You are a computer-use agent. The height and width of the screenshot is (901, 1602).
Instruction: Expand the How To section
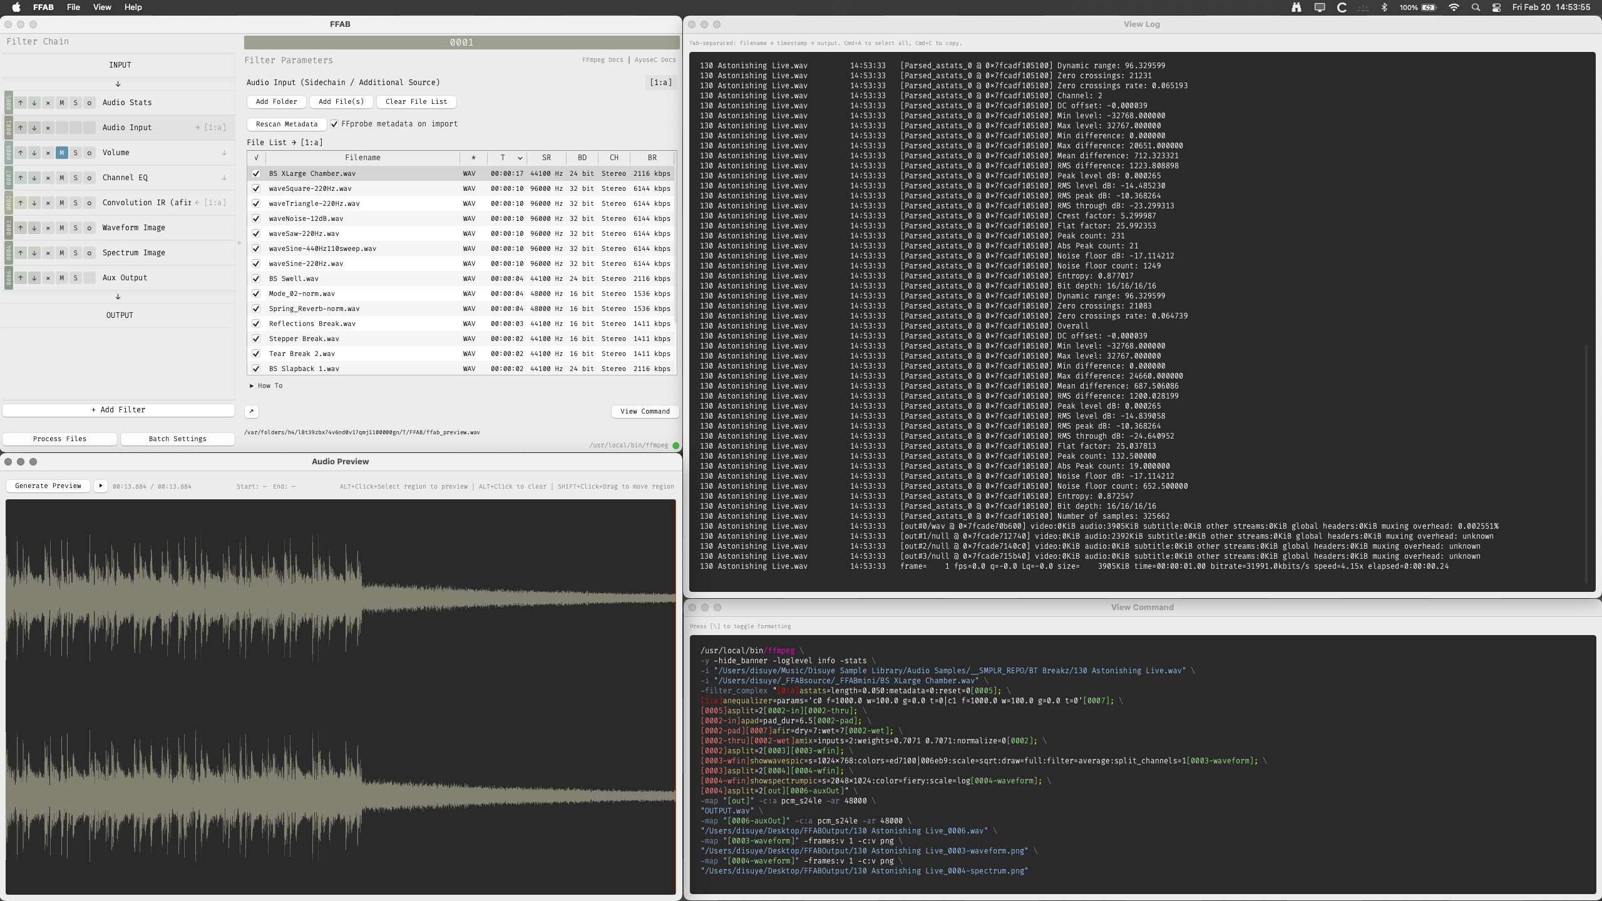click(x=266, y=386)
